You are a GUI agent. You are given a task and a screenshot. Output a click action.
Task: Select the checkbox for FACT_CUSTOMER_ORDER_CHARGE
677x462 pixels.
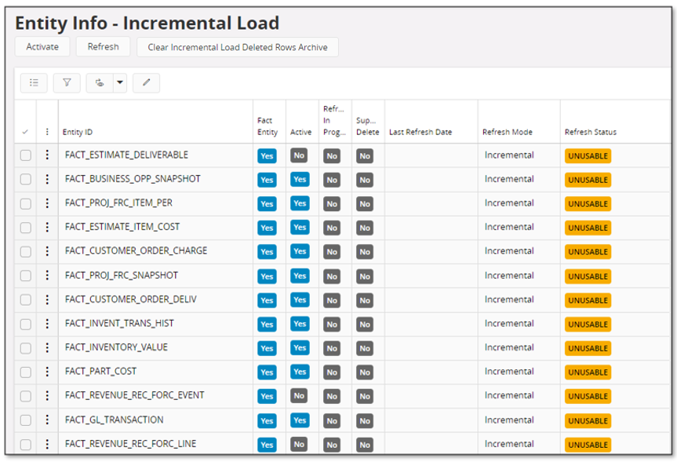25,252
